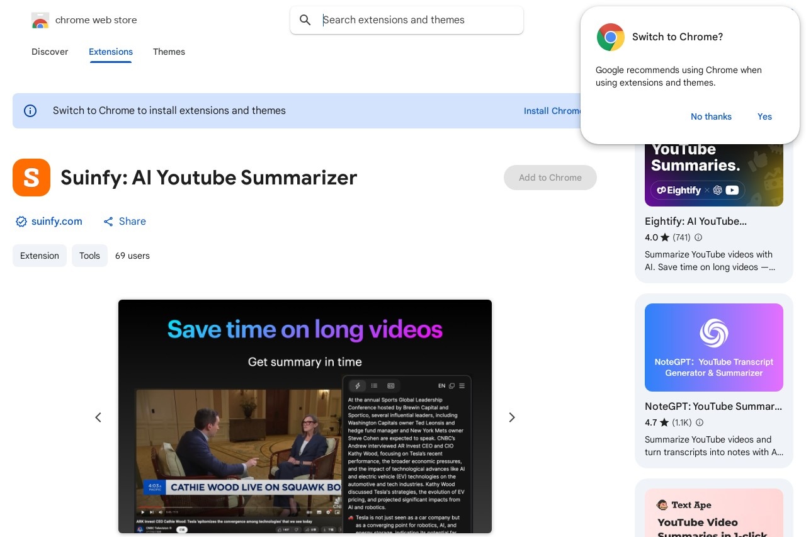
Task: Click the info icon beside Eightify's 741 ratings
Action: [x=698, y=238]
